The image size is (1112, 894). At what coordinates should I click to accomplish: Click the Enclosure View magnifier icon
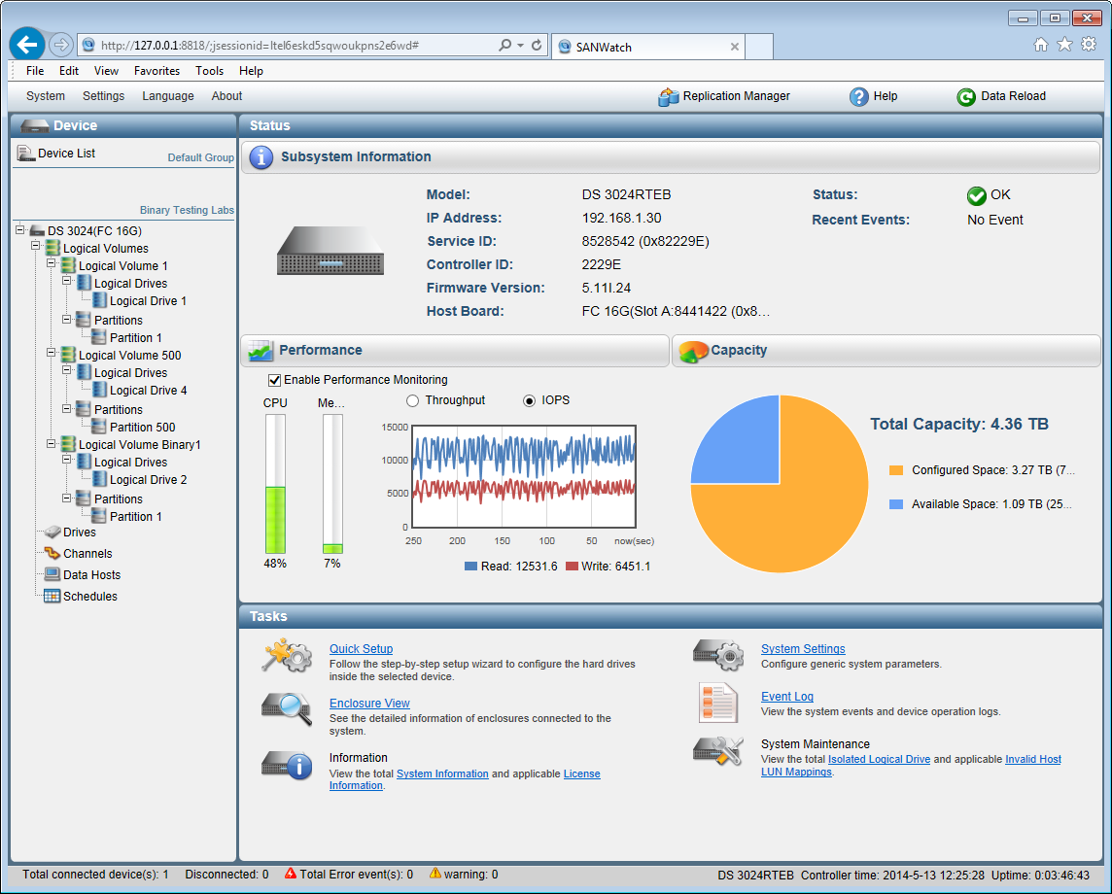pyautogui.click(x=286, y=709)
